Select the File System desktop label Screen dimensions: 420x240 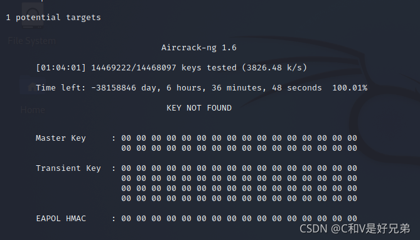coord(31,41)
